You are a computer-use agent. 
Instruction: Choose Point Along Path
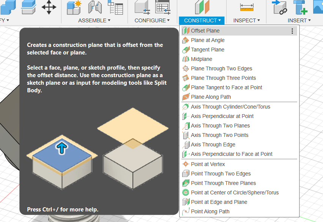[239, 211]
